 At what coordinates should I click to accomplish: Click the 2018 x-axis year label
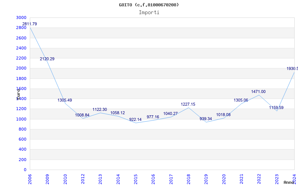point(189,179)
